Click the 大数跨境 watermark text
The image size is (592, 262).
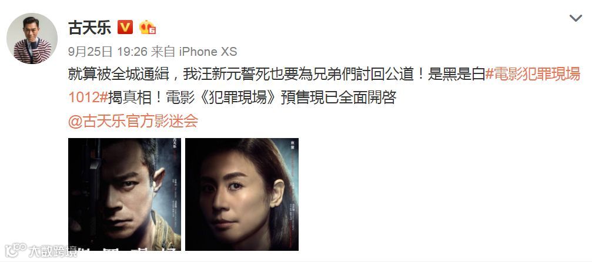click(53, 251)
